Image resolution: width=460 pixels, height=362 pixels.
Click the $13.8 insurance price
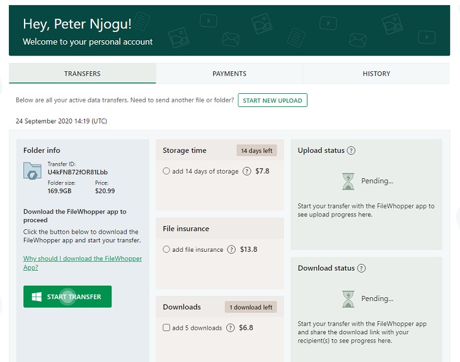[249, 249]
